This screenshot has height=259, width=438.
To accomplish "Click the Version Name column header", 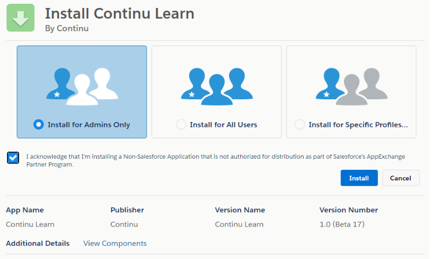I will (x=240, y=210).
